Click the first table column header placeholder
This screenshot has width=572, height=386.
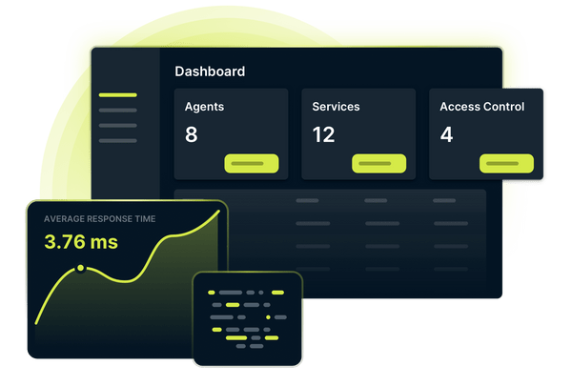pos(307,201)
